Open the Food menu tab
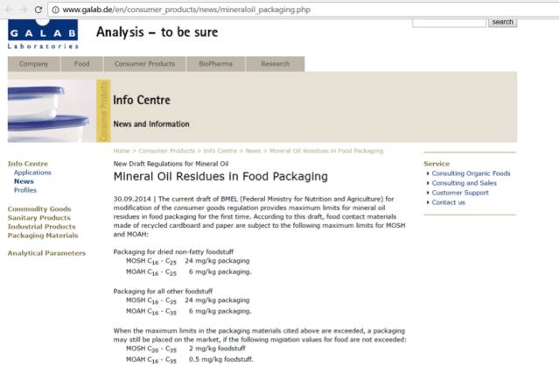The image size is (560, 374). click(81, 64)
